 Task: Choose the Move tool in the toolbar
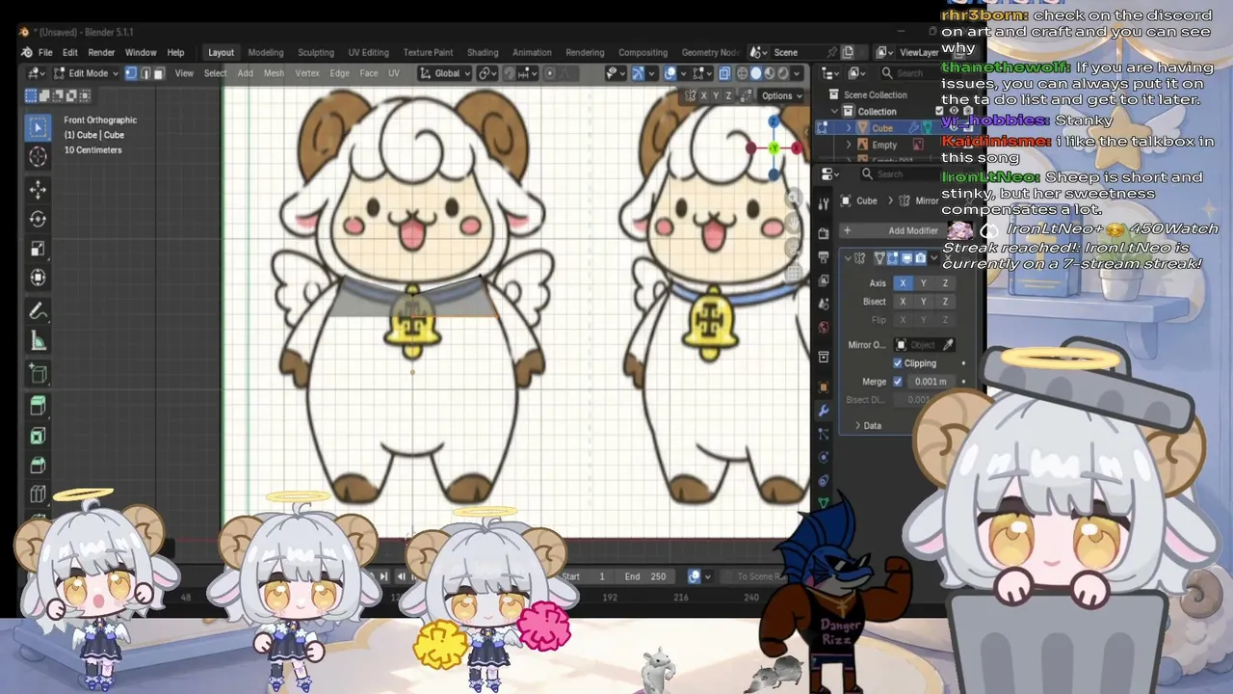39,189
